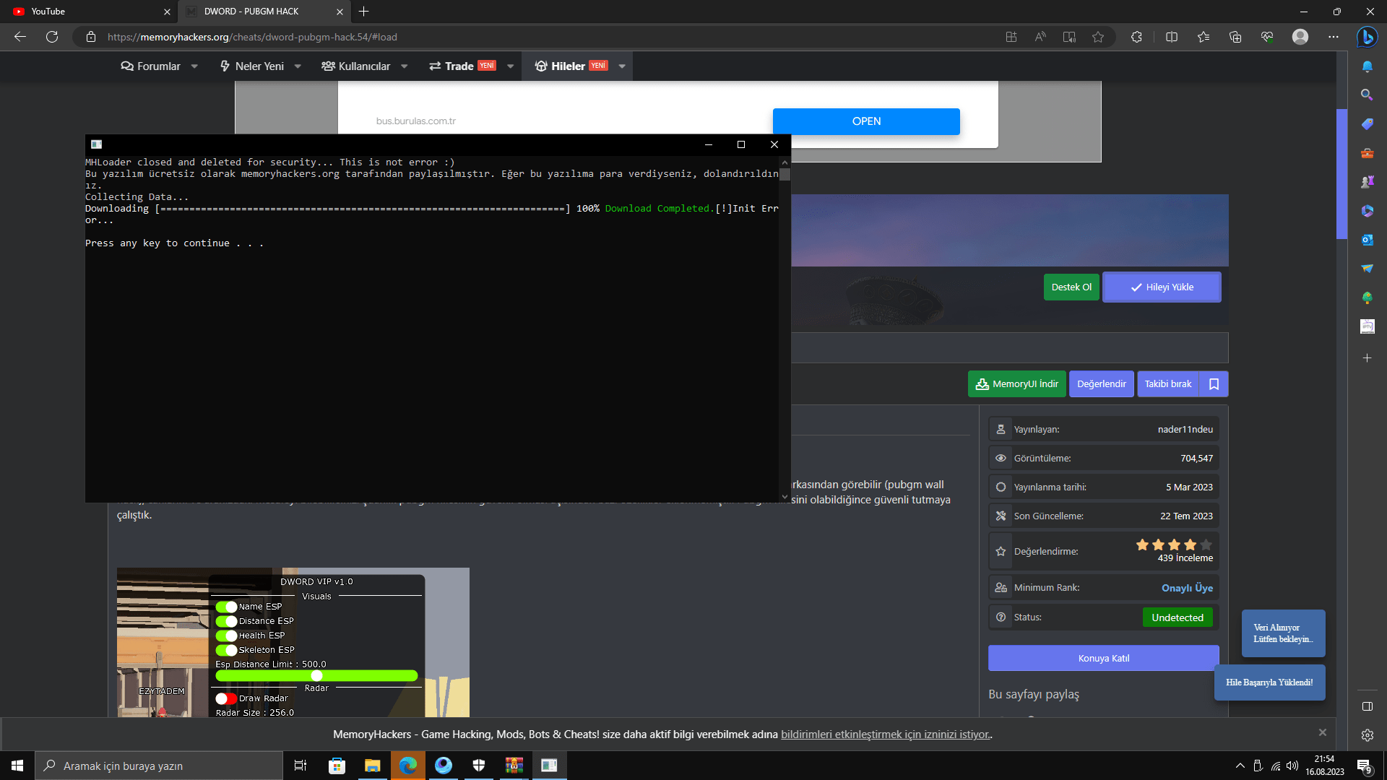The height and width of the screenshot is (780, 1387).
Task: Add this page to favorites star
Action: point(1098,37)
